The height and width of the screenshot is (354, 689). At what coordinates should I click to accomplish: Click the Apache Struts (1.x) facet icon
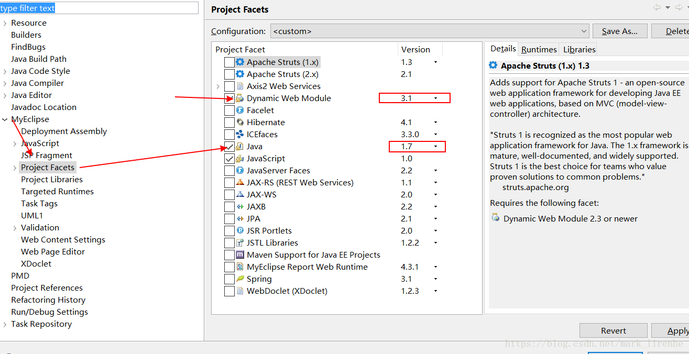point(240,62)
